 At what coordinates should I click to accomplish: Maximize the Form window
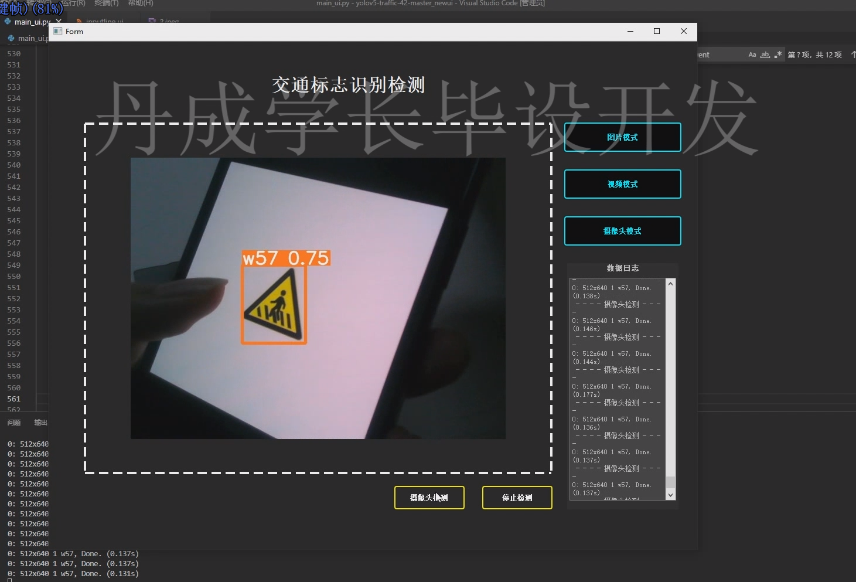click(x=657, y=31)
